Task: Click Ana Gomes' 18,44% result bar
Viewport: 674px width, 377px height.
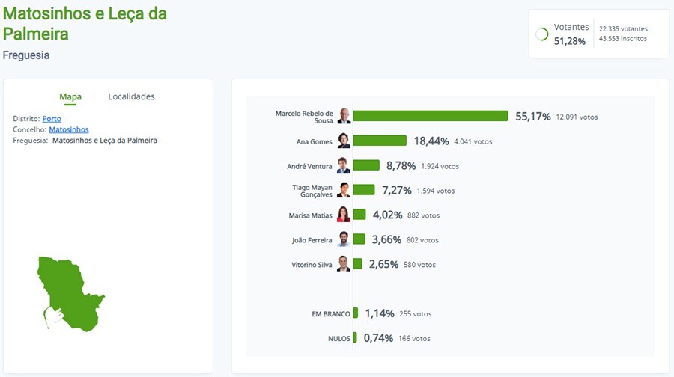Action: coord(380,141)
